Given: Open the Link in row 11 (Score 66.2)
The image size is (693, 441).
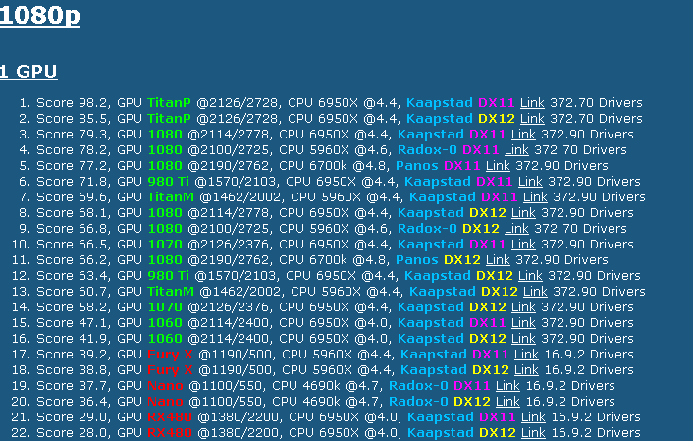Looking at the screenshot, I should (498, 260).
